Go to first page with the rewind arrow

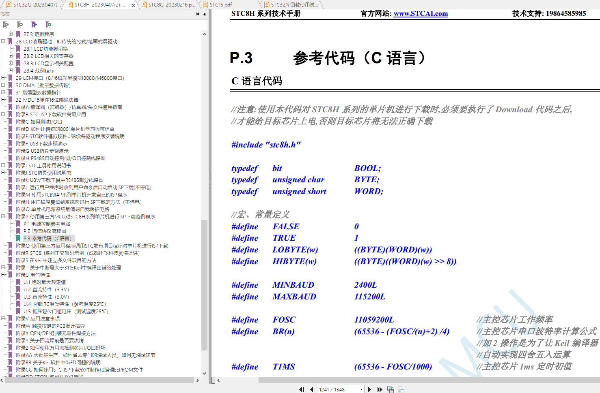tap(302, 389)
